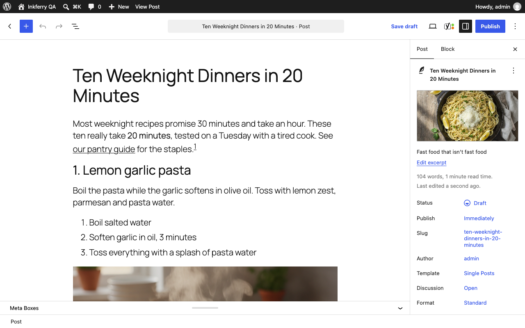Click the 104 words read time text
Viewport: 525px width, 328px height.
454,177
